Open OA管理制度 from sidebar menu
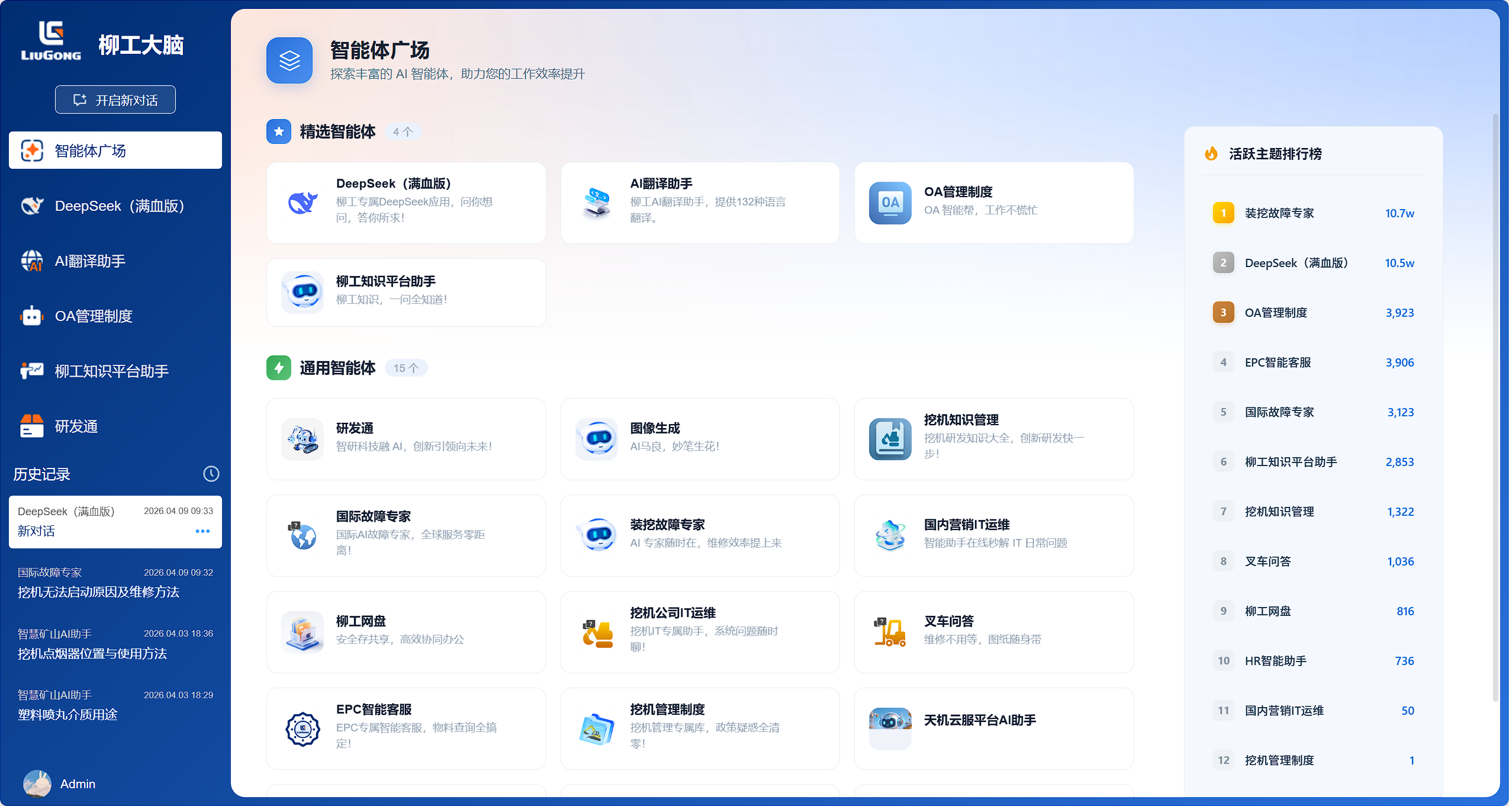 [115, 316]
